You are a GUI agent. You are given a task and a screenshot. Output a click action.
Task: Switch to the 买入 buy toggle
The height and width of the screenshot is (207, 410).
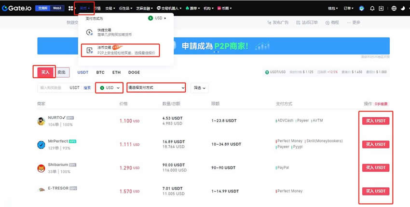tap(45, 72)
